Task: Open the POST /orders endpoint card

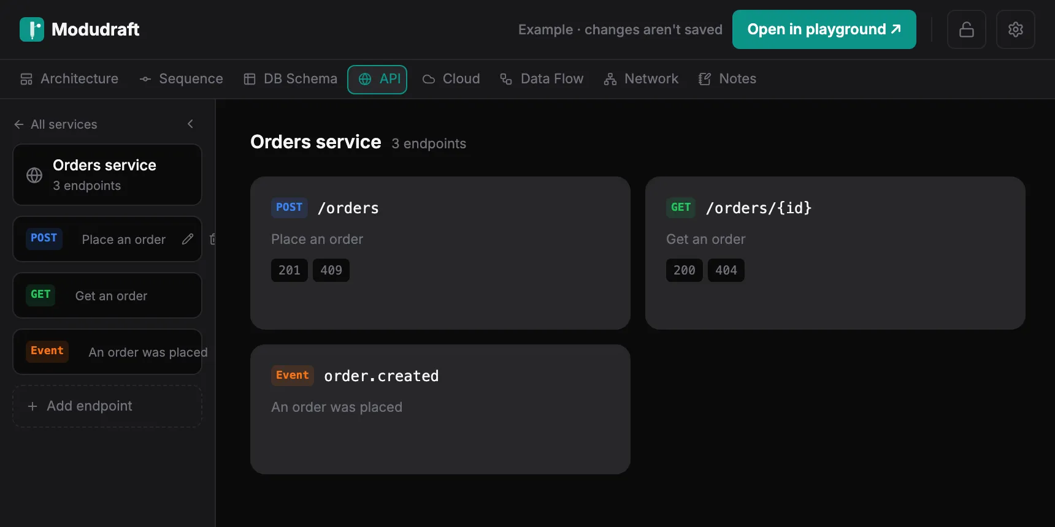Action: (440, 253)
